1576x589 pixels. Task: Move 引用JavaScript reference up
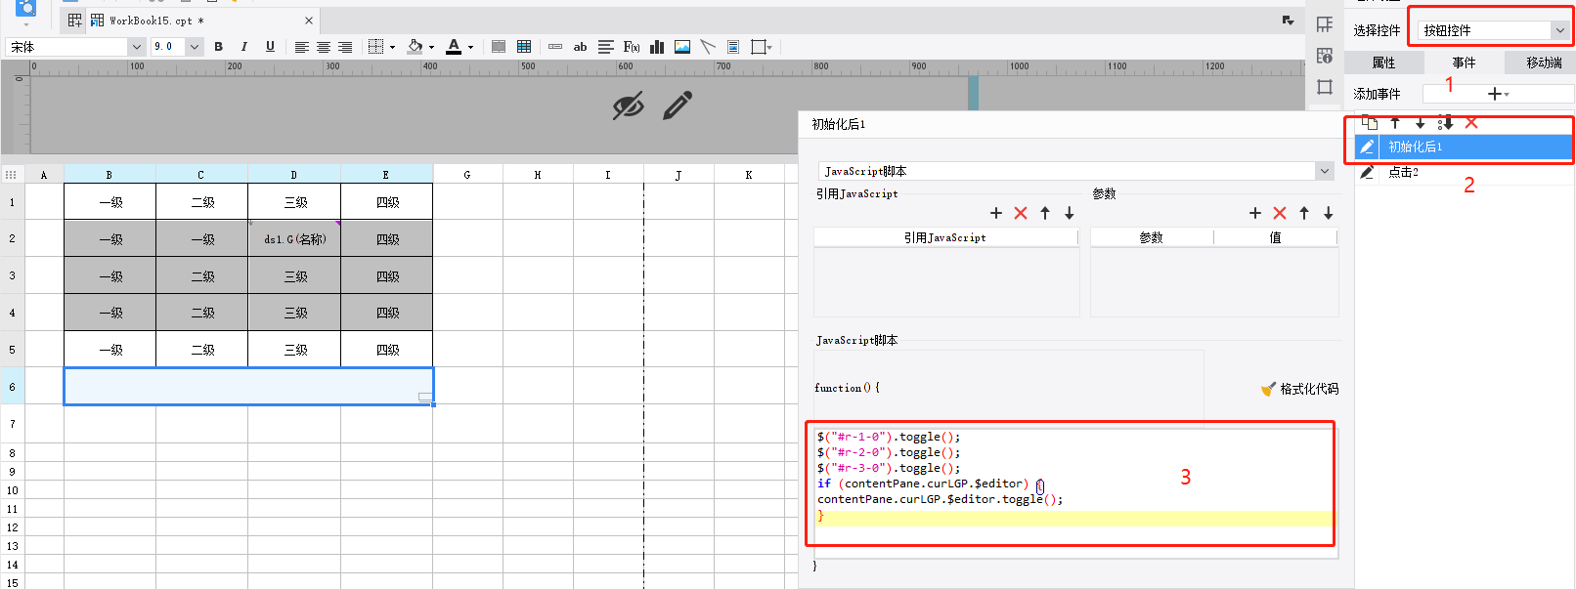[x=1045, y=213]
